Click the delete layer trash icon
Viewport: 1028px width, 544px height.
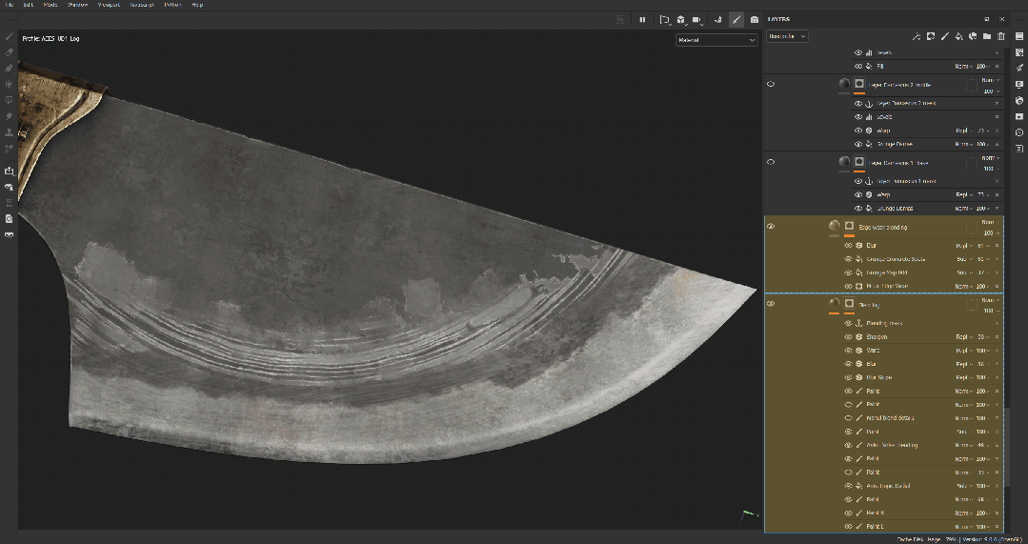tap(1000, 36)
